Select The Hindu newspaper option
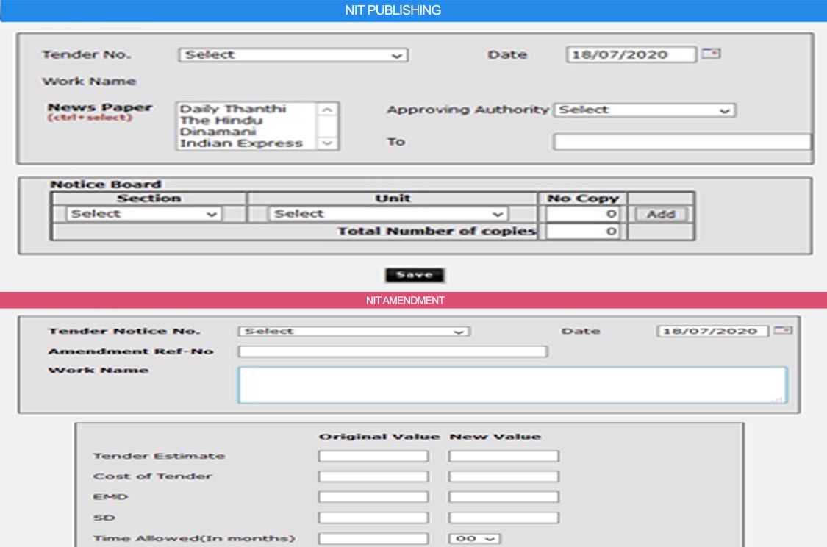The height and width of the screenshot is (547, 827). coord(221,121)
